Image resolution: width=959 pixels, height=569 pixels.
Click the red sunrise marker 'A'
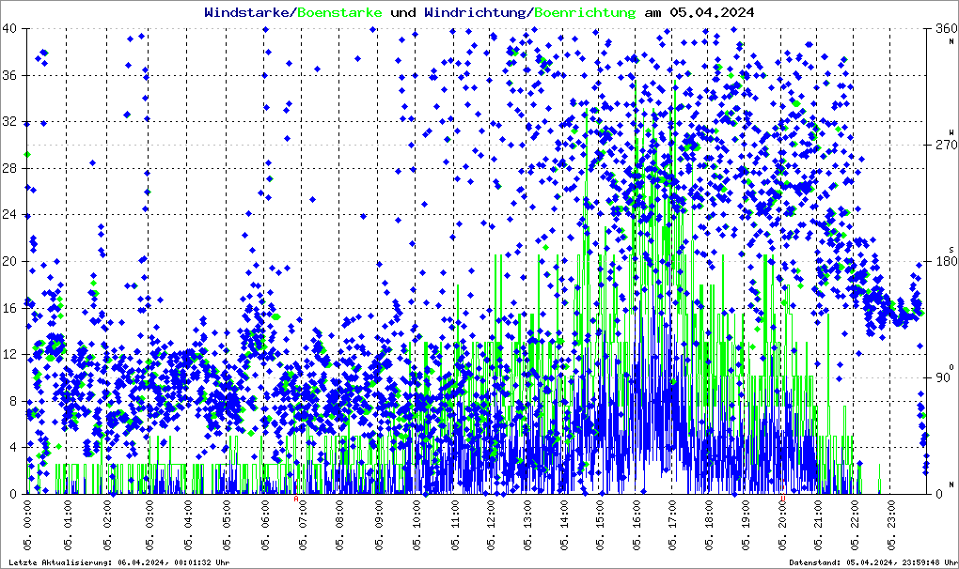click(x=296, y=499)
